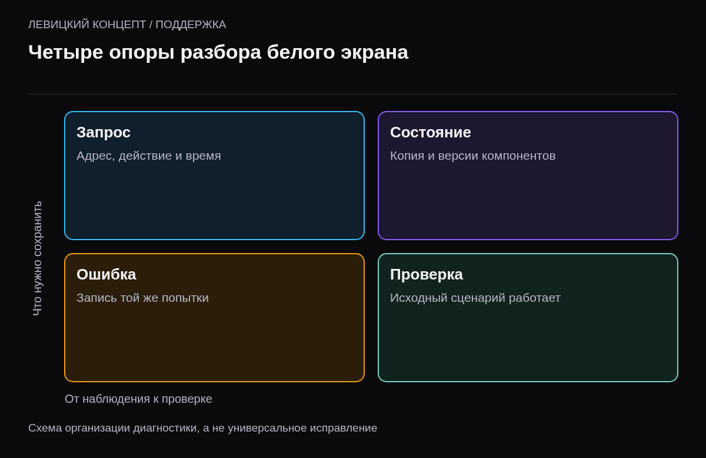Screen dimensions: 706x458
Task: Click the axis label 'От наблюдения к проверке'
Action: [138, 399]
